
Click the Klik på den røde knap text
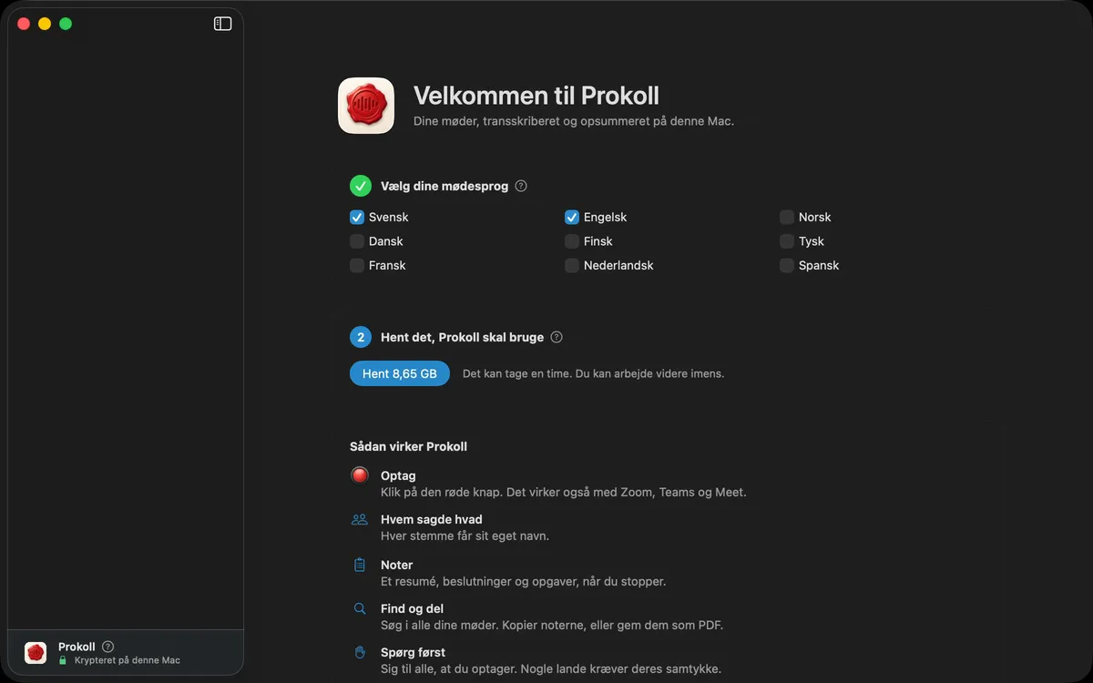(x=564, y=492)
